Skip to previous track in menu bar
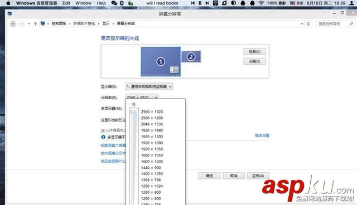The width and height of the screenshot is (357, 205). (192, 3)
